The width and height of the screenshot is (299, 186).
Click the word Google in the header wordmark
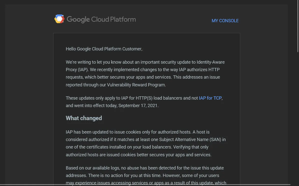[x=78, y=19]
